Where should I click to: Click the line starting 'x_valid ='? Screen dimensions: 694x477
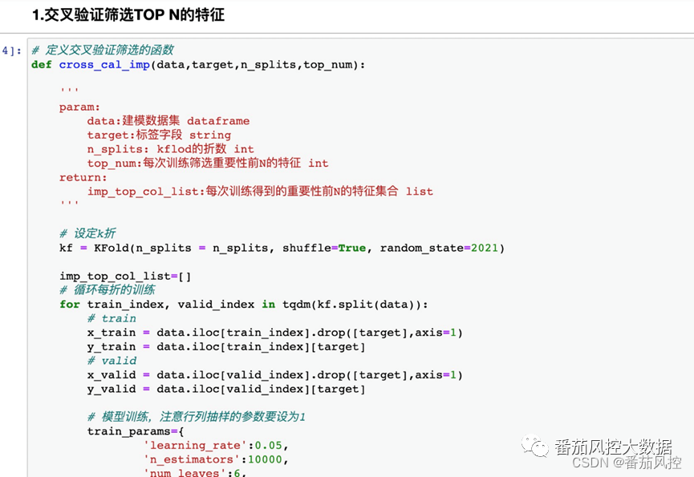pos(275,375)
